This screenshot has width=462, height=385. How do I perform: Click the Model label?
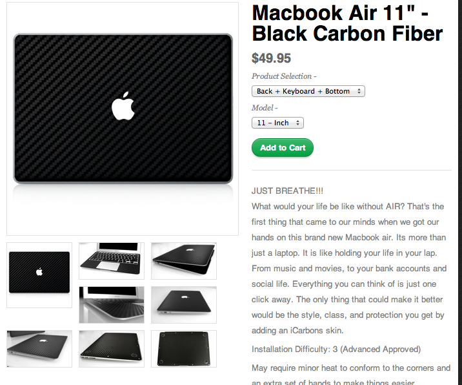point(265,108)
